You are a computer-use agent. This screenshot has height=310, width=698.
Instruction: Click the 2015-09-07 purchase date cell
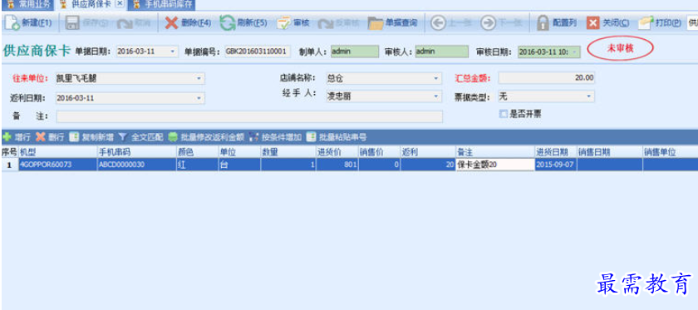click(x=556, y=165)
